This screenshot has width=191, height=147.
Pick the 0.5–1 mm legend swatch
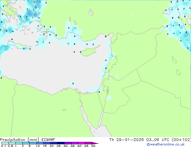12,143
